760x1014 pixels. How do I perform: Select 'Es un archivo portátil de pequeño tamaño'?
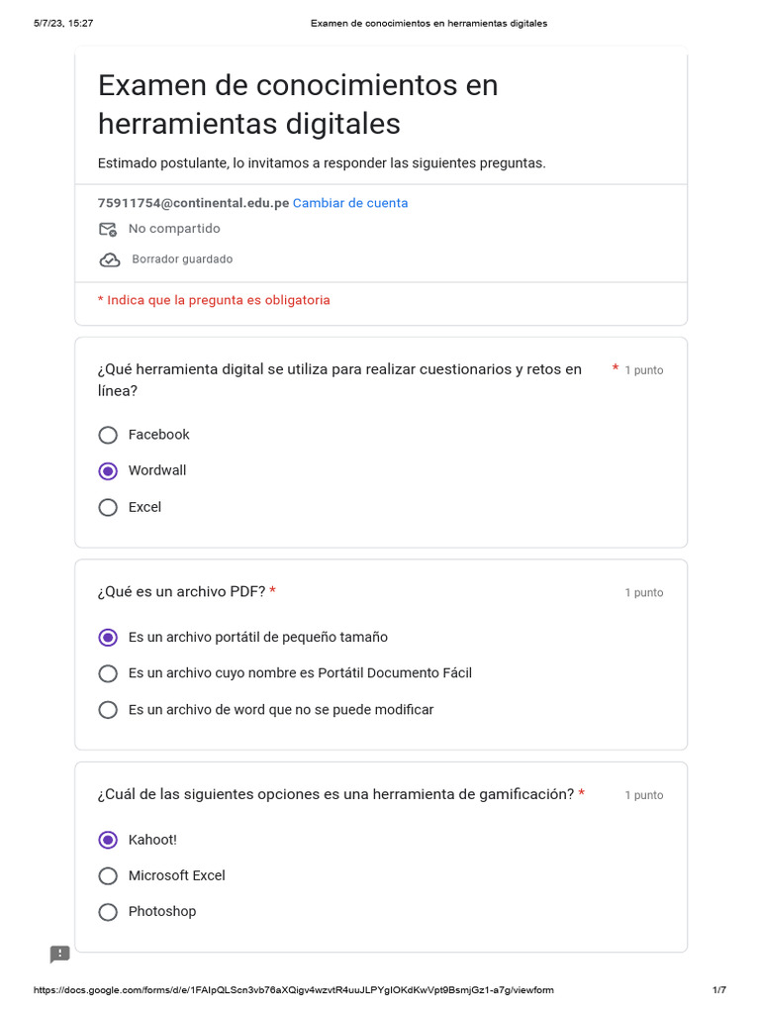(x=109, y=638)
